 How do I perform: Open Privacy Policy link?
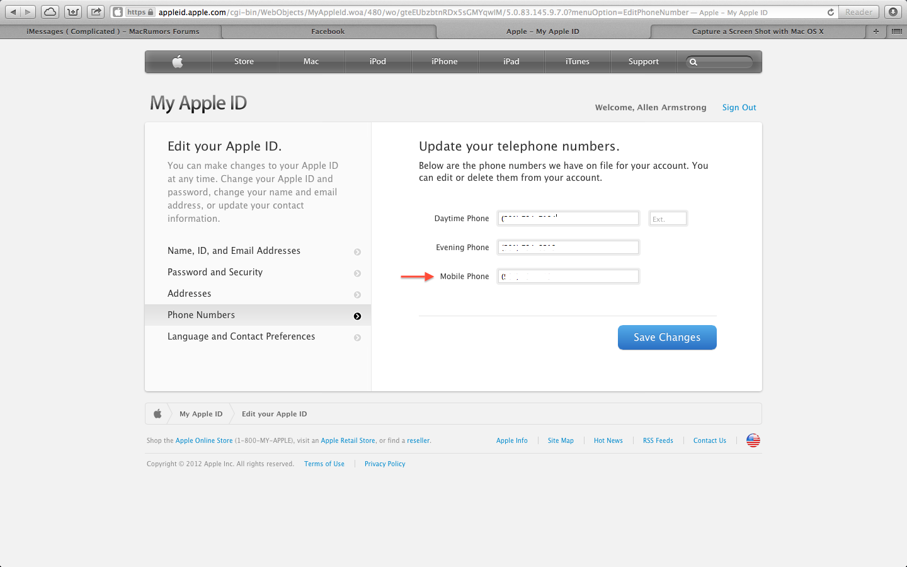pos(385,464)
